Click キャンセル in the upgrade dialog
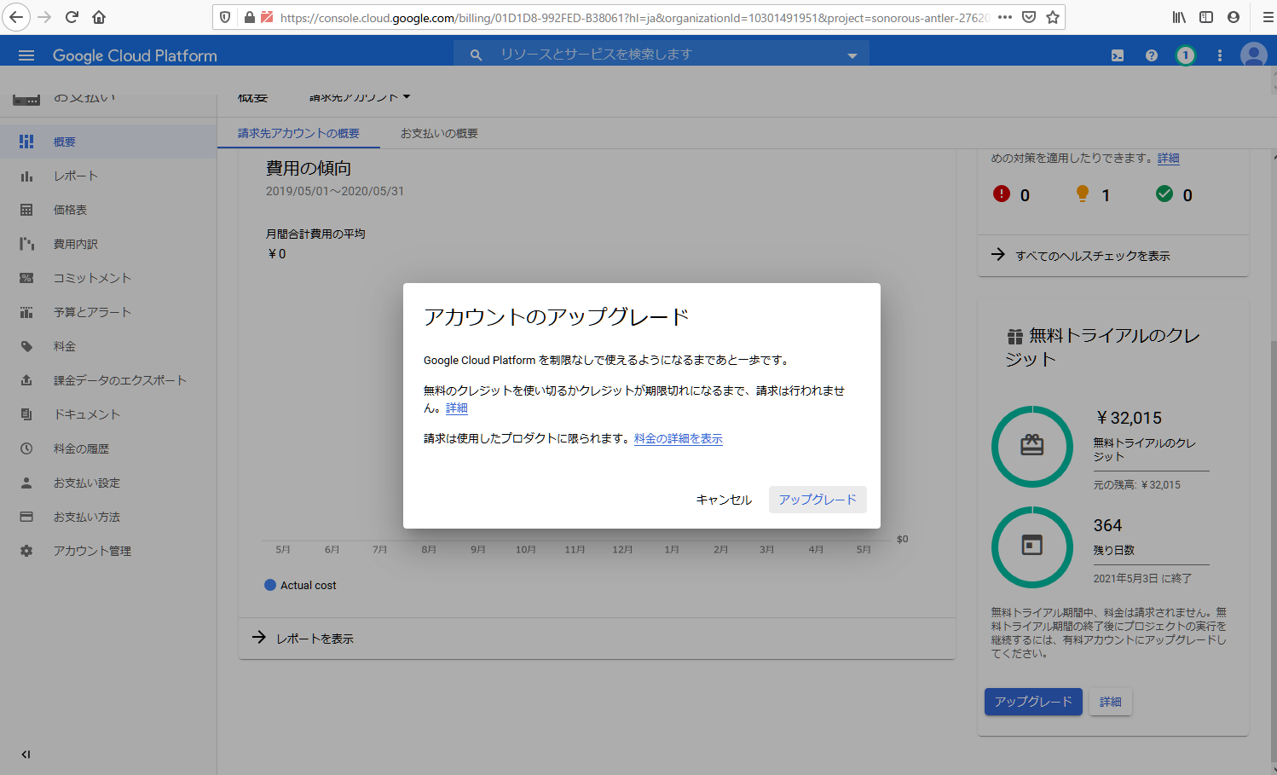This screenshot has height=775, width=1277. (x=724, y=500)
